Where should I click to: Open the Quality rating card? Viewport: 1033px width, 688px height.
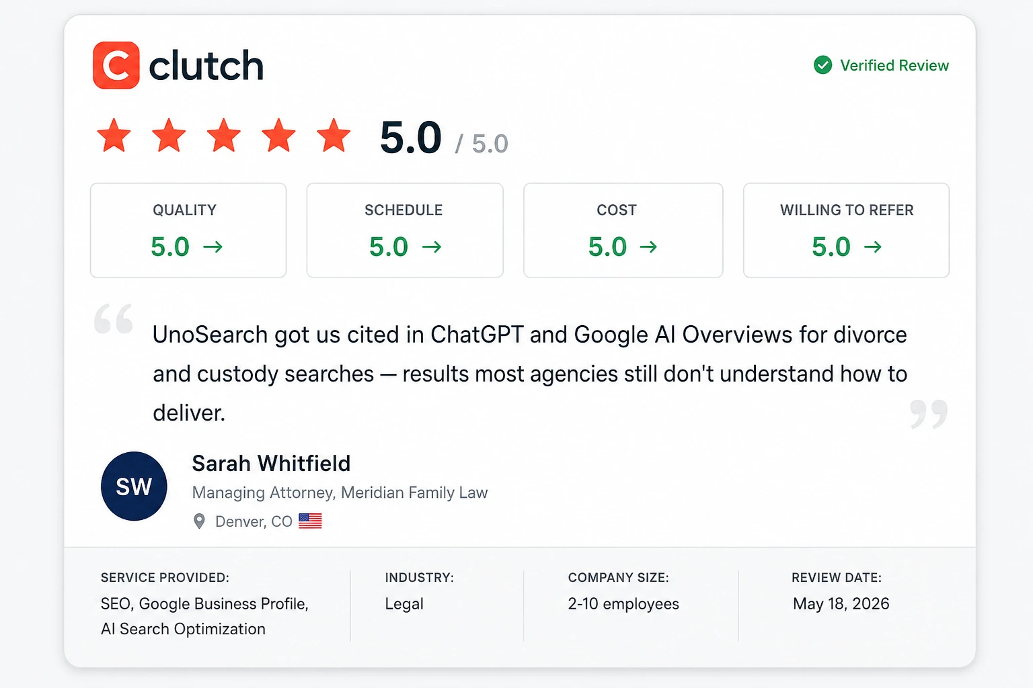pos(188,230)
